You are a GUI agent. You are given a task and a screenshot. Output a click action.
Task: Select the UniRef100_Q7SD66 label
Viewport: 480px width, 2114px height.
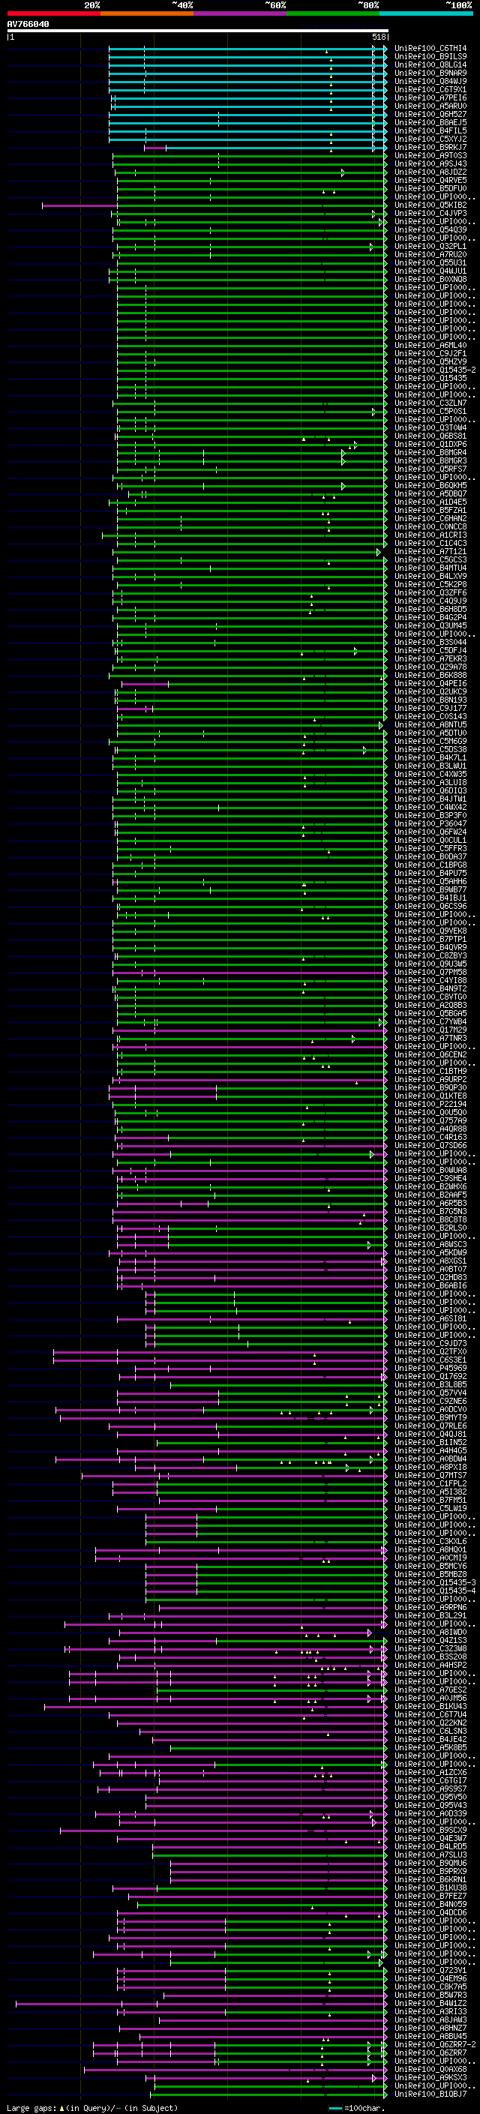coord(430,1145)
